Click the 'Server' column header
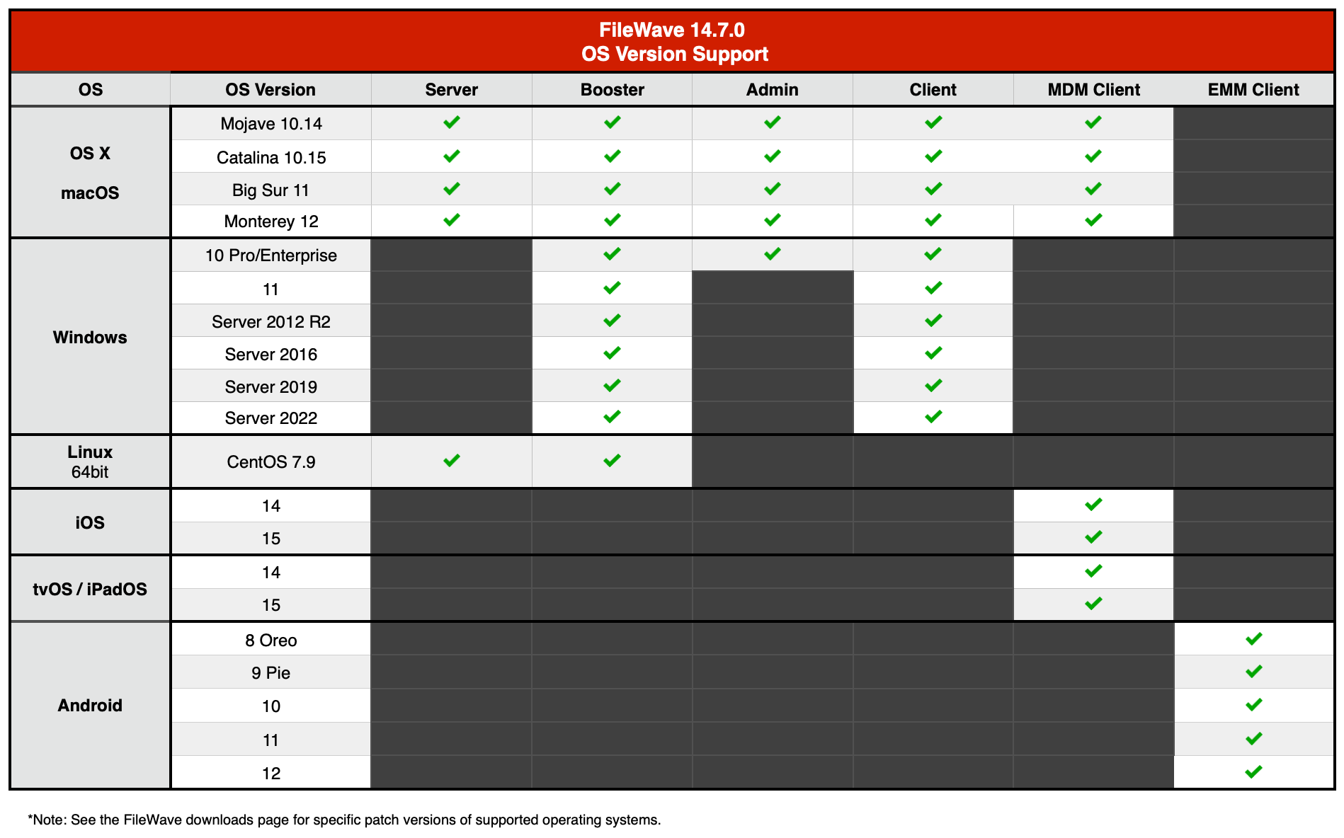The width and height of the screenshot is (1344, 838). pyautogui.click(x=452, y=90)
